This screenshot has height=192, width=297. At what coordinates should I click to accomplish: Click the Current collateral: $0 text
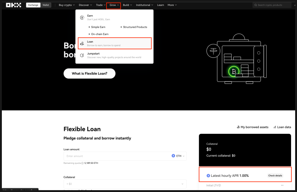(221, 156)
